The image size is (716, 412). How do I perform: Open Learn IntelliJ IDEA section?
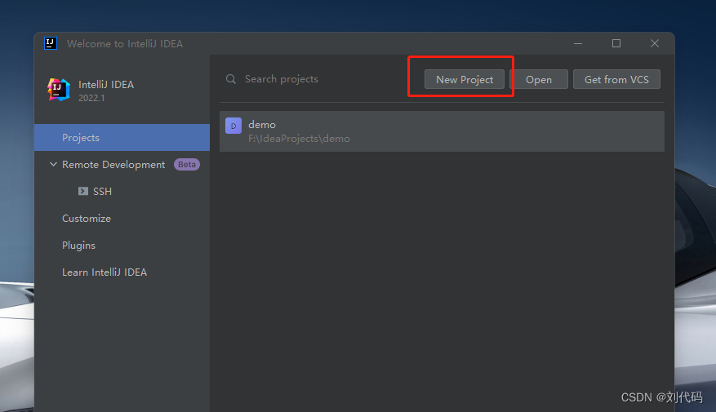click(x=105, y=272)
